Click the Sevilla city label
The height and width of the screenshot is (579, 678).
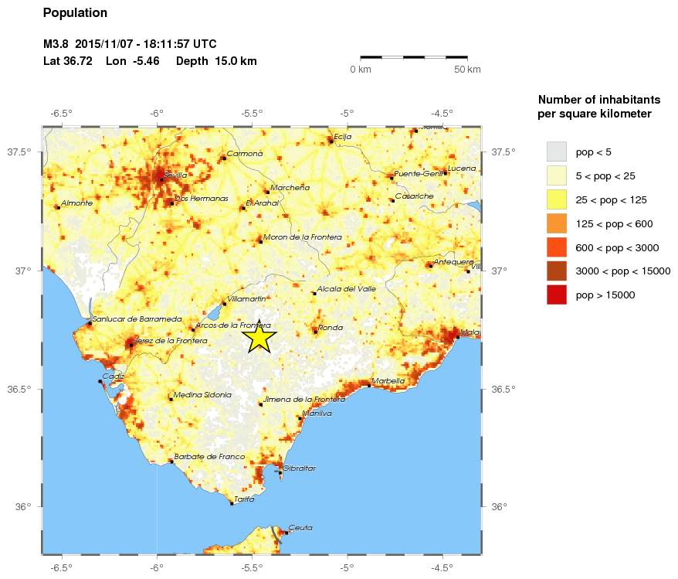point(175,175)
